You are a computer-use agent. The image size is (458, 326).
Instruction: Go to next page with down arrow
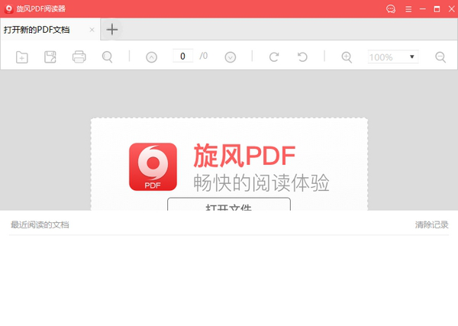tap(231, 57)
